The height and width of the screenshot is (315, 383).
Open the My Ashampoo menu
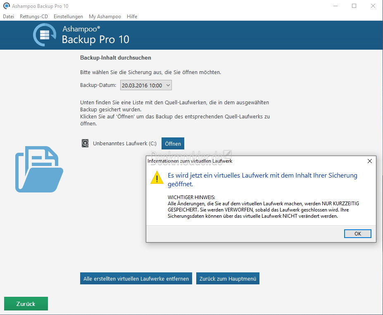105,17
